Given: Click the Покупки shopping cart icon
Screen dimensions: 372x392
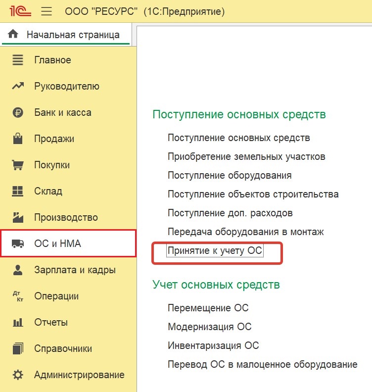Looking at the screenshot, I should click(x=18, y=165).
